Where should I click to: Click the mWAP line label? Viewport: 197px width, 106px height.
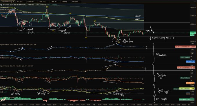click(x=137, y=16)
